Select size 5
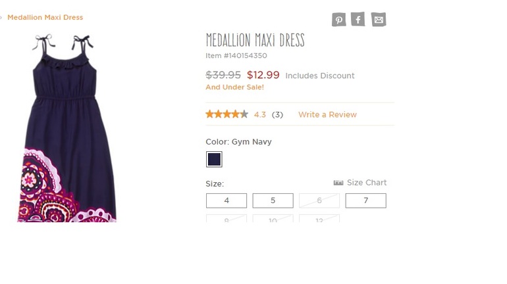This screenshot has width=507, height=284. pos(273,201)
